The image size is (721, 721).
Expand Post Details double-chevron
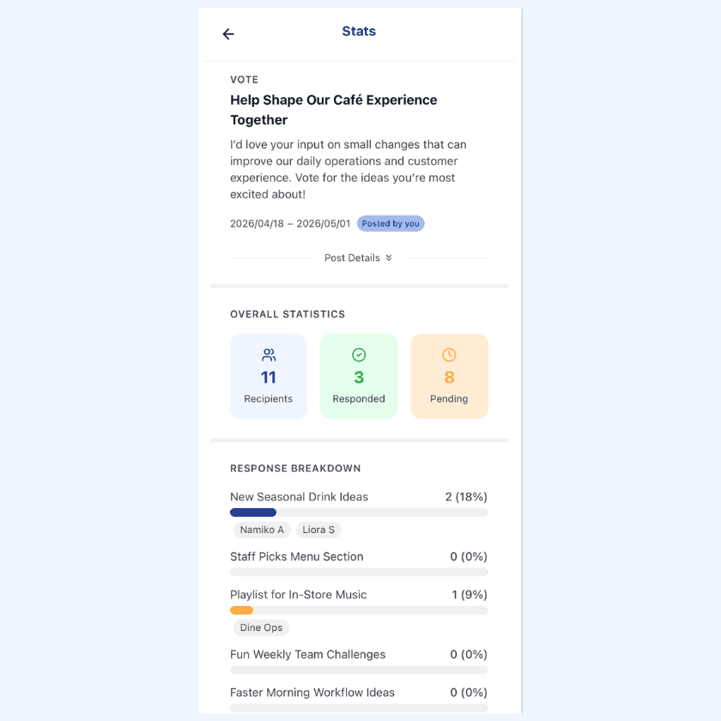click(389, 258)
